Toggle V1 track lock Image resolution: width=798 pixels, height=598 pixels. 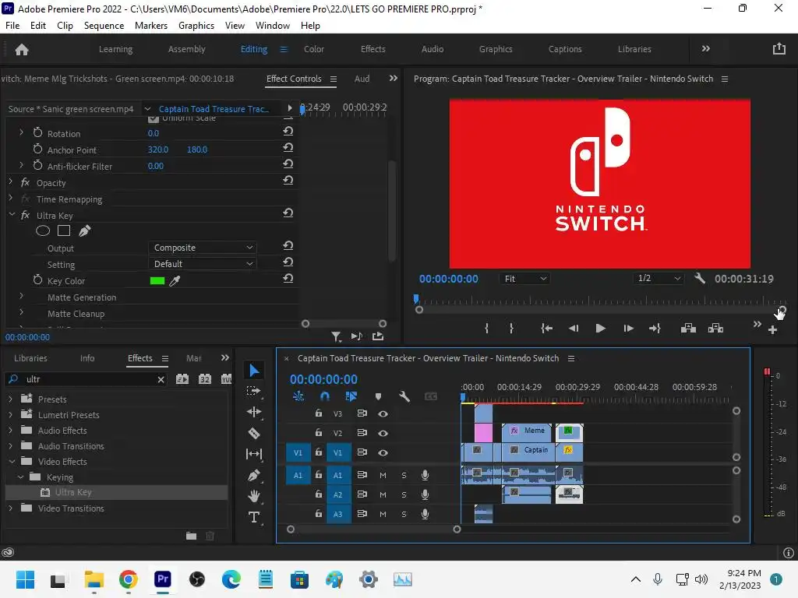[319, 452]
